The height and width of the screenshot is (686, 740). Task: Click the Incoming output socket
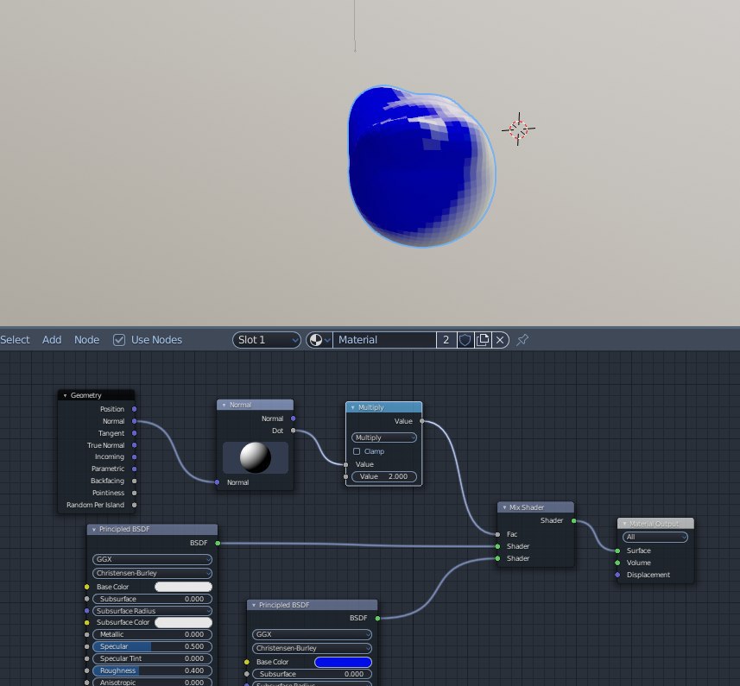click(135, 456)
